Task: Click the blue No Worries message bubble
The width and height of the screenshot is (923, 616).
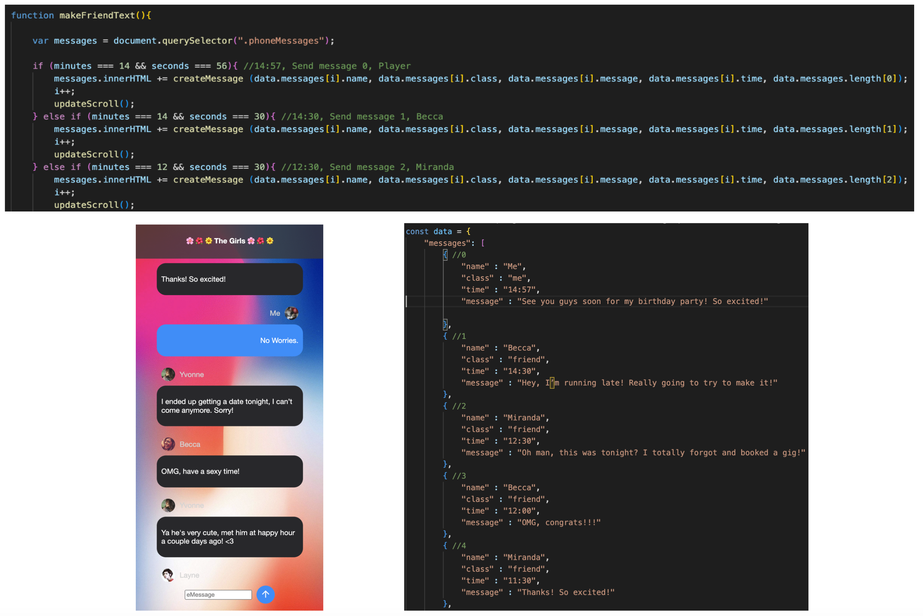Action: 230,341
